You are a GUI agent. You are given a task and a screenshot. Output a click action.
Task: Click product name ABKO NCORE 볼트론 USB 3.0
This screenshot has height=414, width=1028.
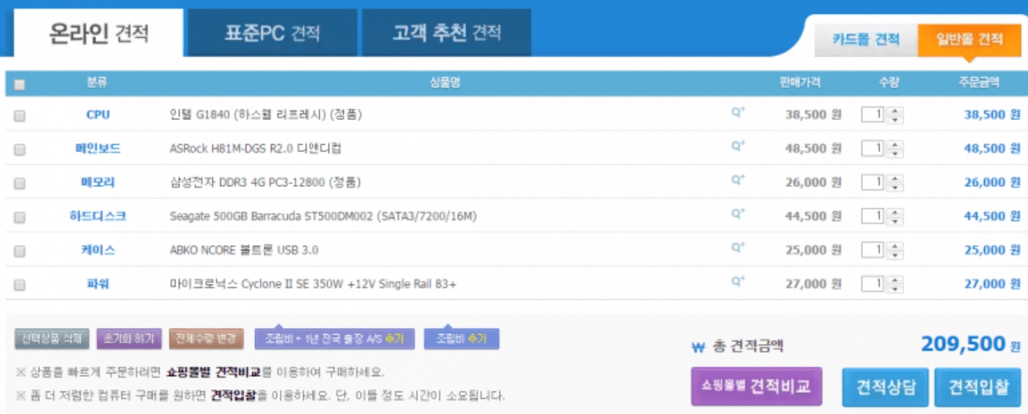(x=244, y=250)
